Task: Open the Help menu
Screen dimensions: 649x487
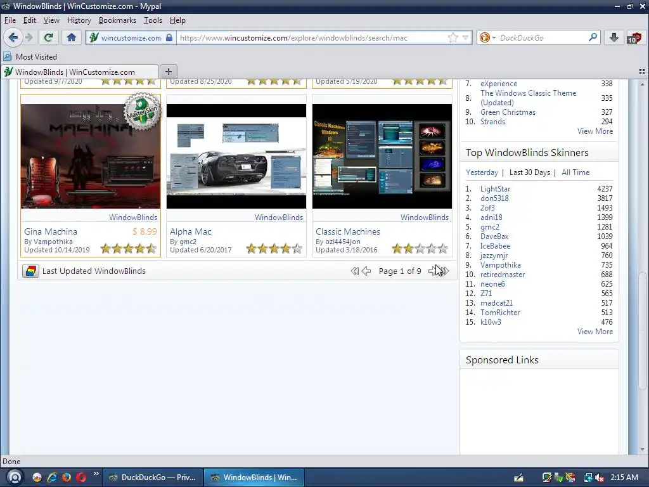Action: (177, 20)
